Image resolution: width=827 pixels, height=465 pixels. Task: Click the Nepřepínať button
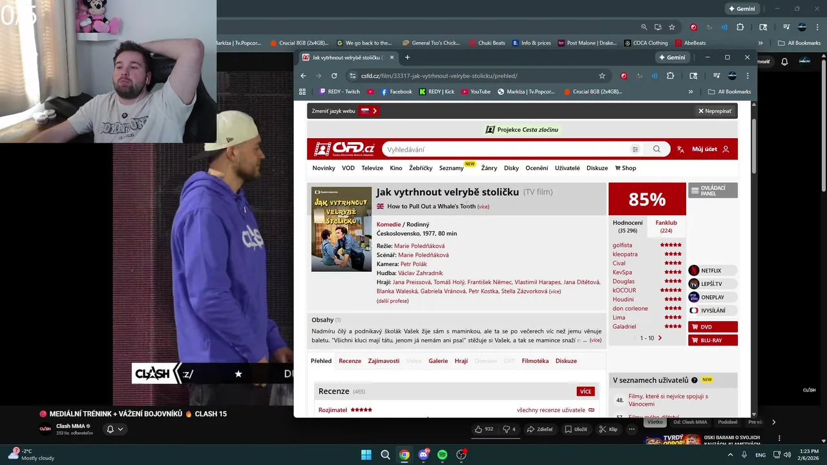(715, 111)
